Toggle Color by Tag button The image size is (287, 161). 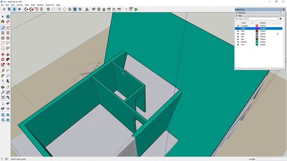pos(280,19)
